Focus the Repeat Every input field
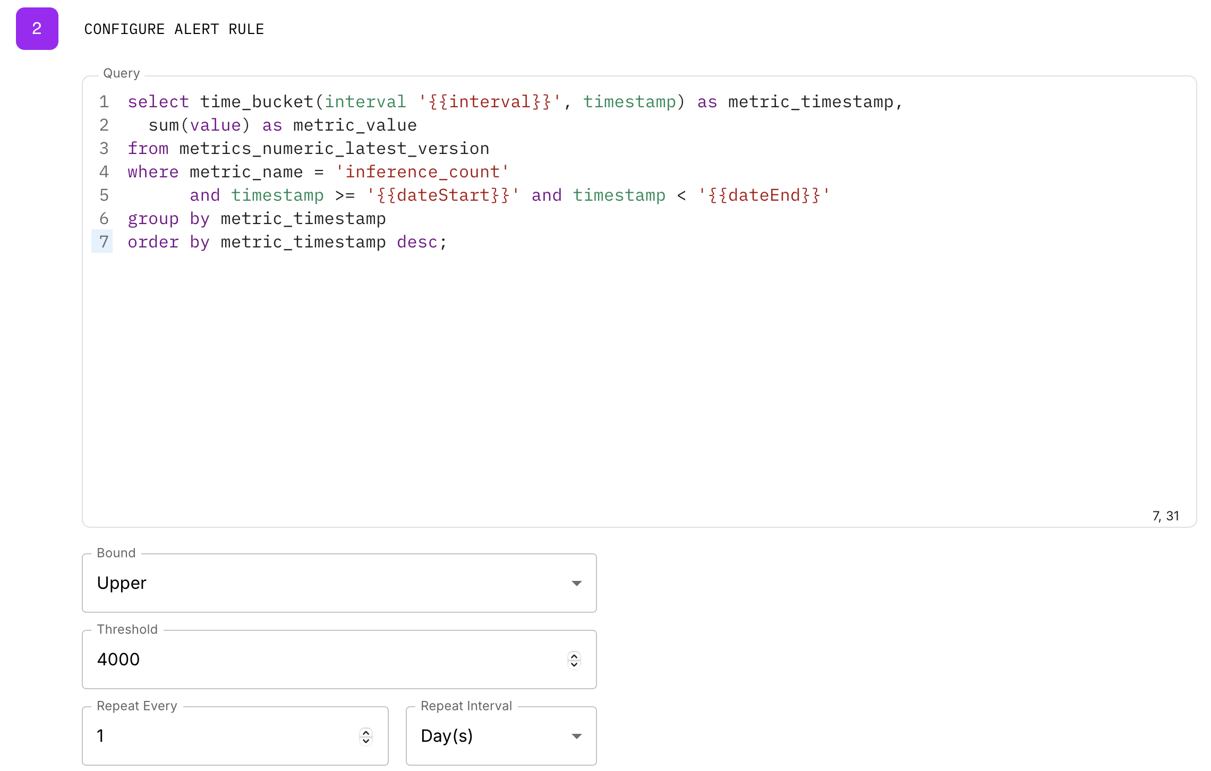 [x=223, y=736]
